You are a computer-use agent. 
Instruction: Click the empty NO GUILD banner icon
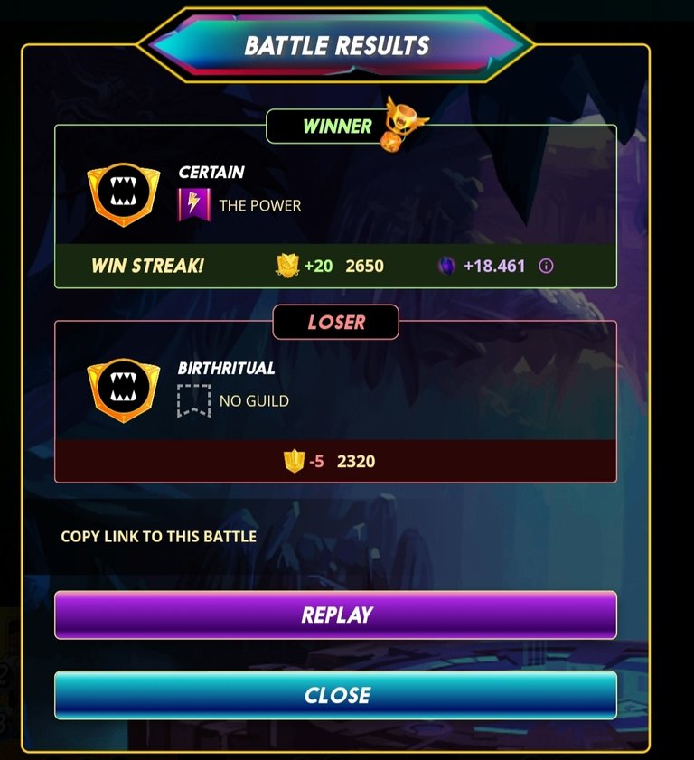[x=194, y=401]
